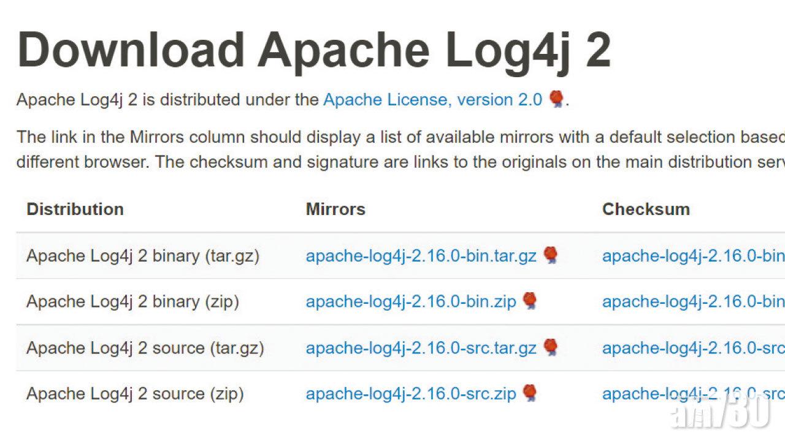Click the am730 watermark logo
The image size is (785, 441).
[x=721, y=409]
